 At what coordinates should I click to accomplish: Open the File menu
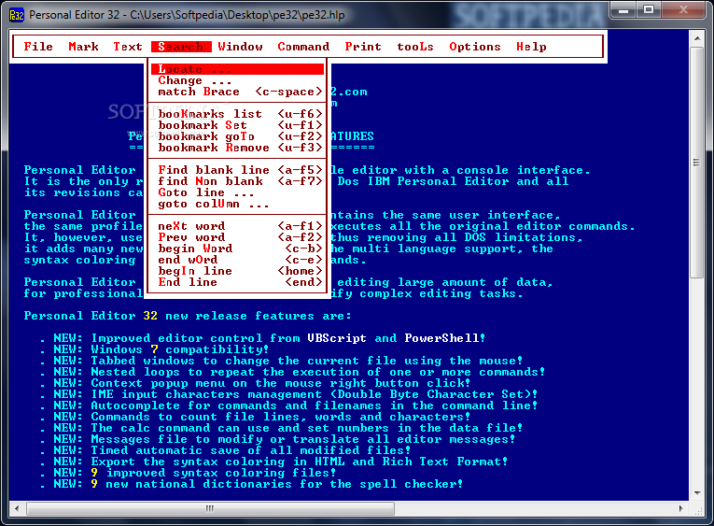pos(38,47)
